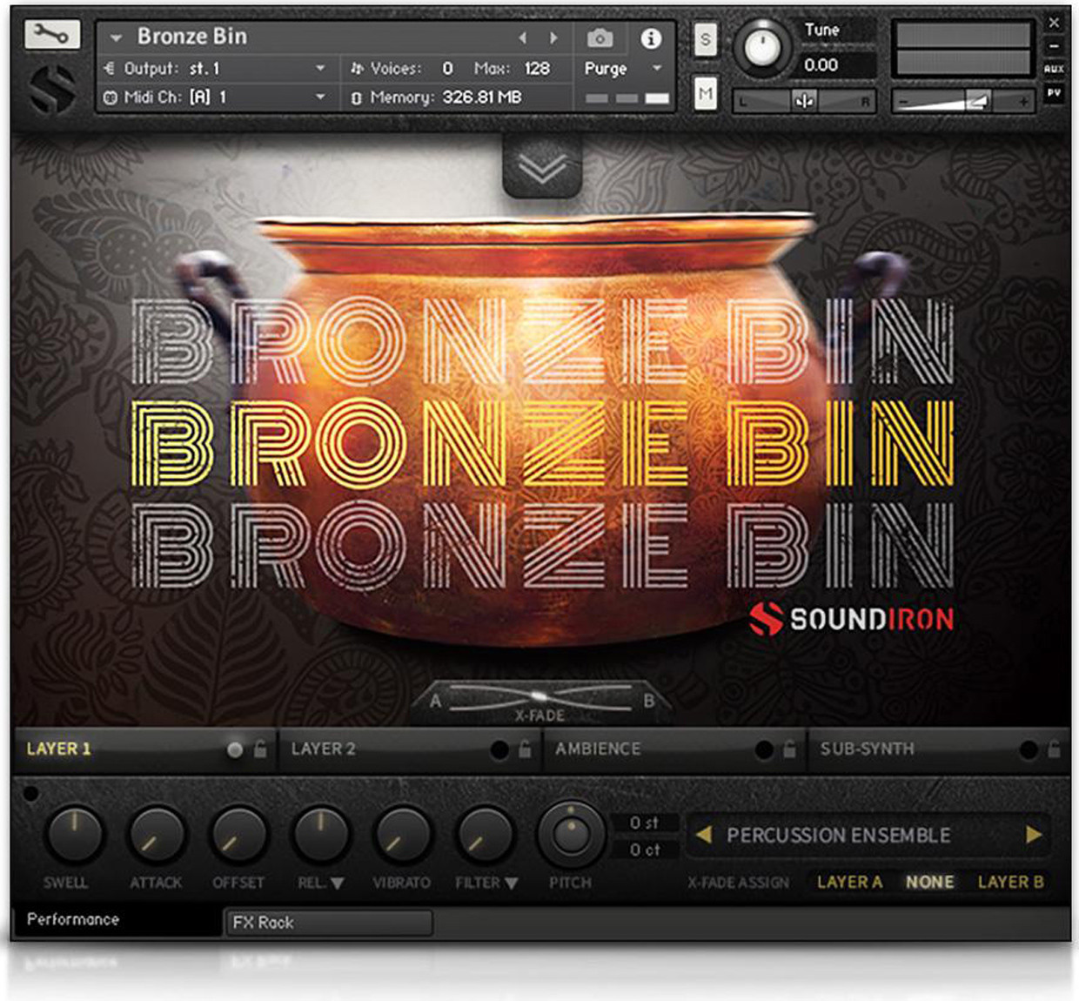1079x1001 pixels.
Task: Toggle PV button
Action: pyautogui.click(x=1055, y=92)
